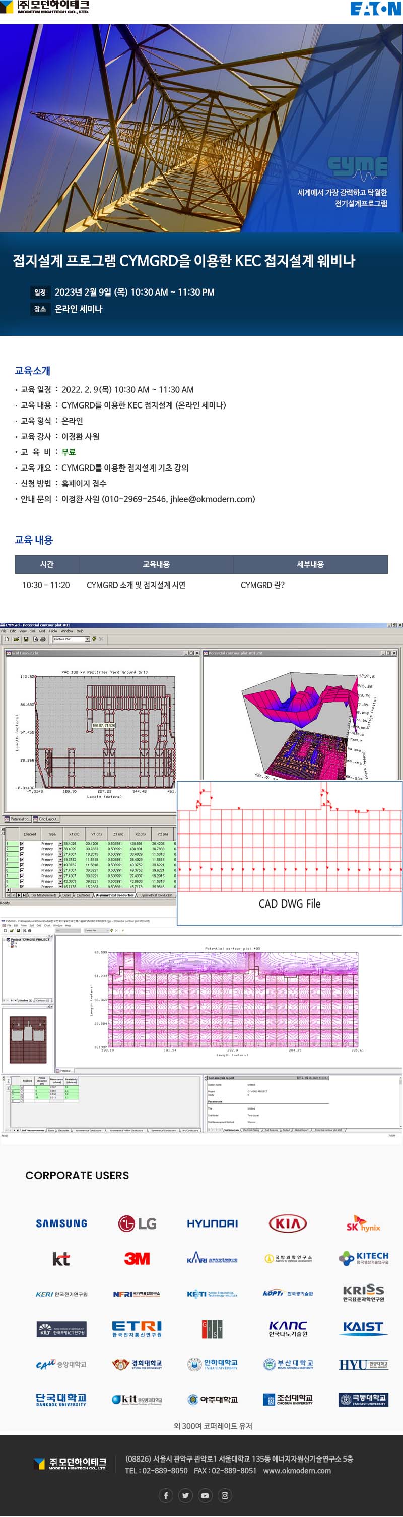Click the Modern Hightech logo in the footer
The image size is (403, 1517).
tap(71, 1464)
